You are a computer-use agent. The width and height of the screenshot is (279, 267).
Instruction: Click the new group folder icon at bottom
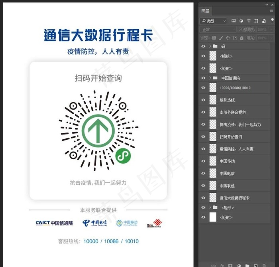coord(248,265)
